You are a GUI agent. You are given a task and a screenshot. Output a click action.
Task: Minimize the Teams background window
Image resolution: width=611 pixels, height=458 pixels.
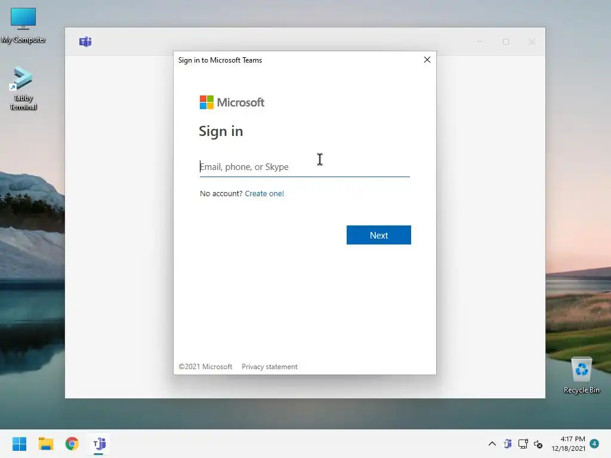coord(480,42)
